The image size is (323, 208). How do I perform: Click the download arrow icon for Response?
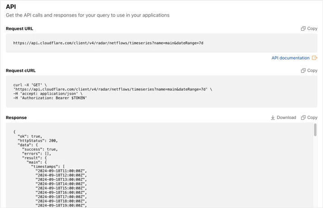pyautogui.click(x=273, y=117)
